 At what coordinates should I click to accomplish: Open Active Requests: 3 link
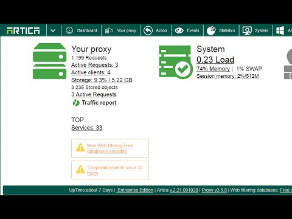[x=95, y=65]
